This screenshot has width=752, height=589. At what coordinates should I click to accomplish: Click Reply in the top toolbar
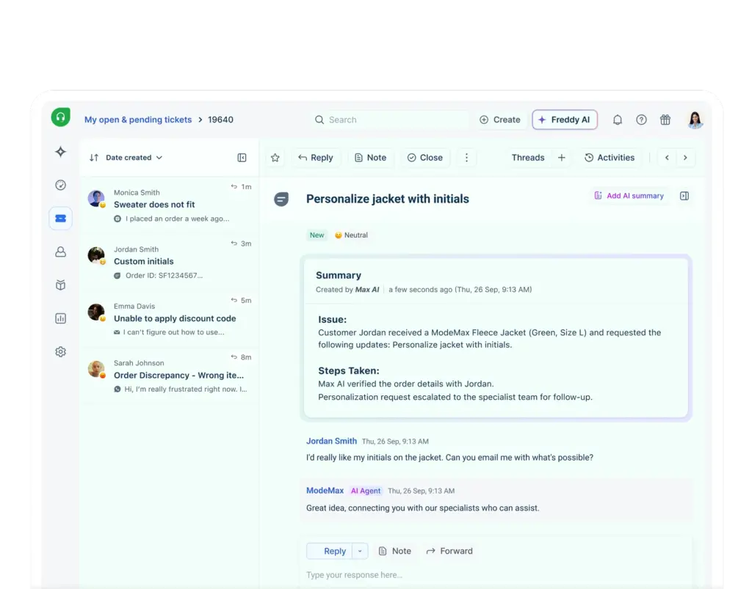316,158
